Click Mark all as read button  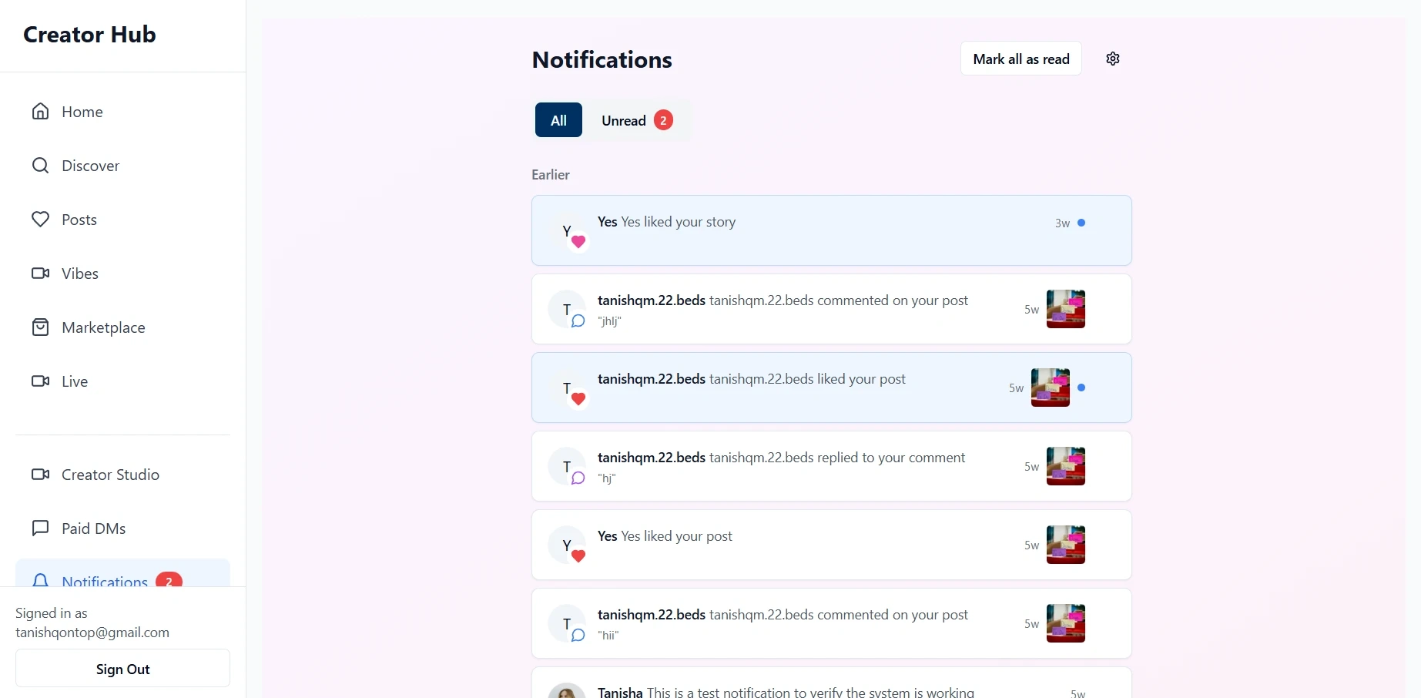(x=1021, y=59)
